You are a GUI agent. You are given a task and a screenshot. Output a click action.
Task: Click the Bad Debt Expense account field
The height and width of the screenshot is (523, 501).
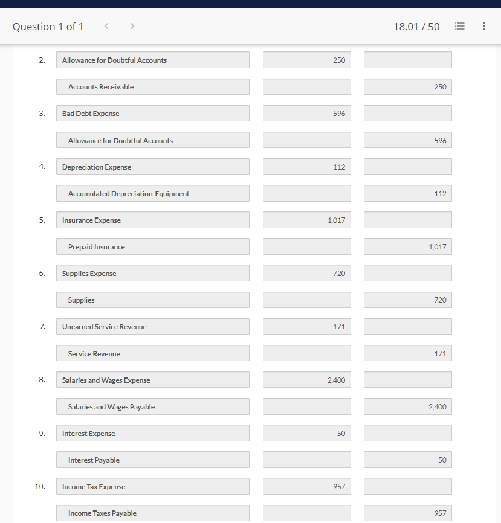pos(152,113)
